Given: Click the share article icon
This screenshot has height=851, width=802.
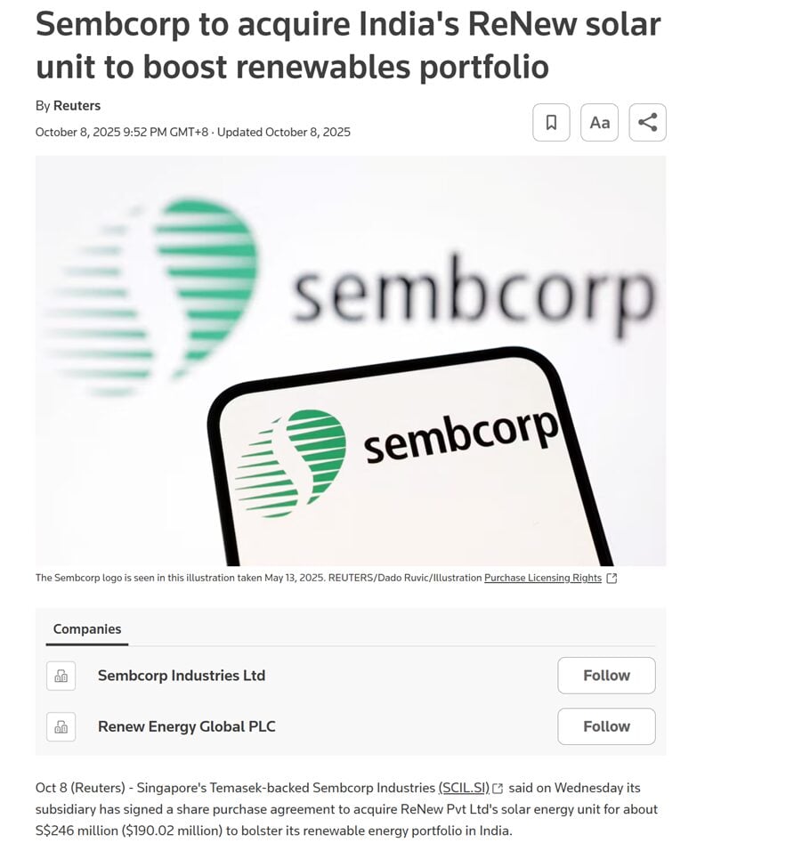Looking at the screenshot, I should (x=647, y=123).
